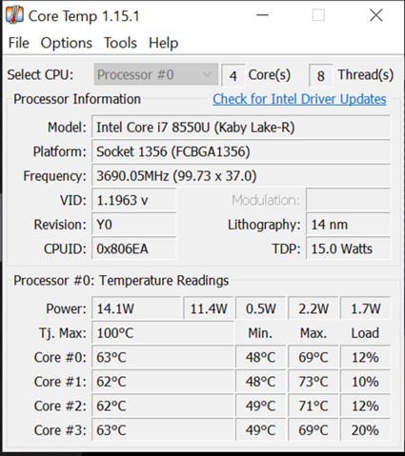Viewport: 405px width, 456px height.
Task: Open the Help menu
Action: click(163, 43)
